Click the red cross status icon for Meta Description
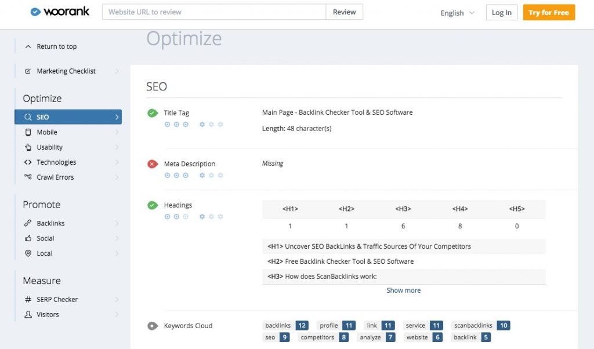Viewport: 594px width, 349px height. pos(153,164)
